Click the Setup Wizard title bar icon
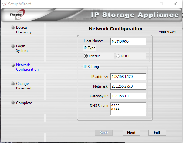Image resolution: width=183 pixels, height=143 pixels. click(x=4, y=4)
